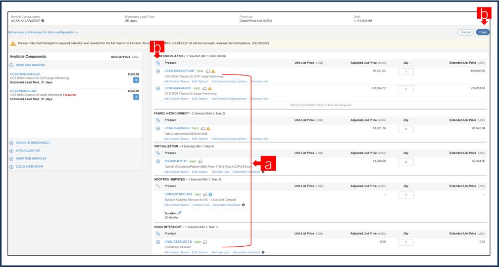Click Edit Options for CNDL-DESELECT-D
Screen dimensions: 499x267
coord(200,252)
